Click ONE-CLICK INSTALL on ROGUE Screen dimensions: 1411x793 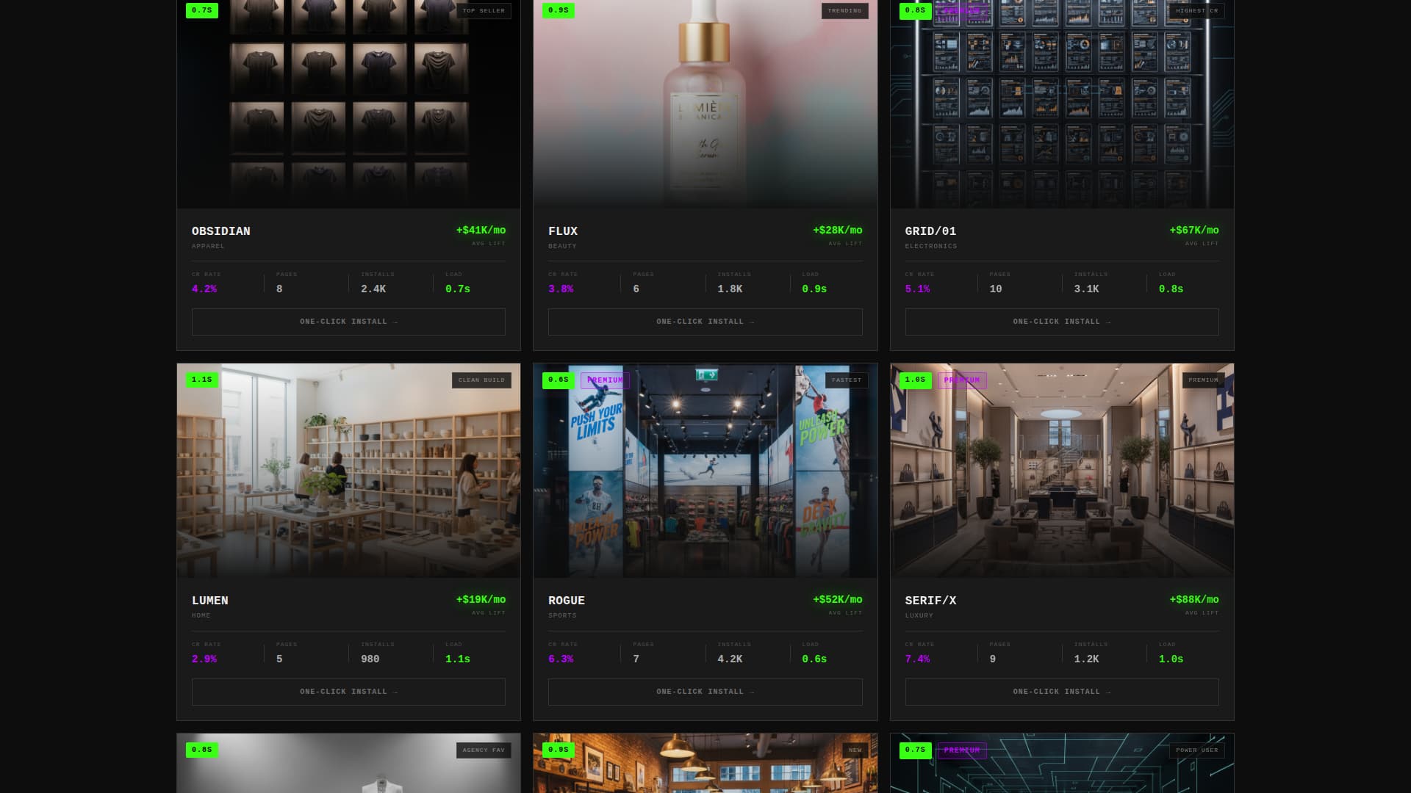705,692
